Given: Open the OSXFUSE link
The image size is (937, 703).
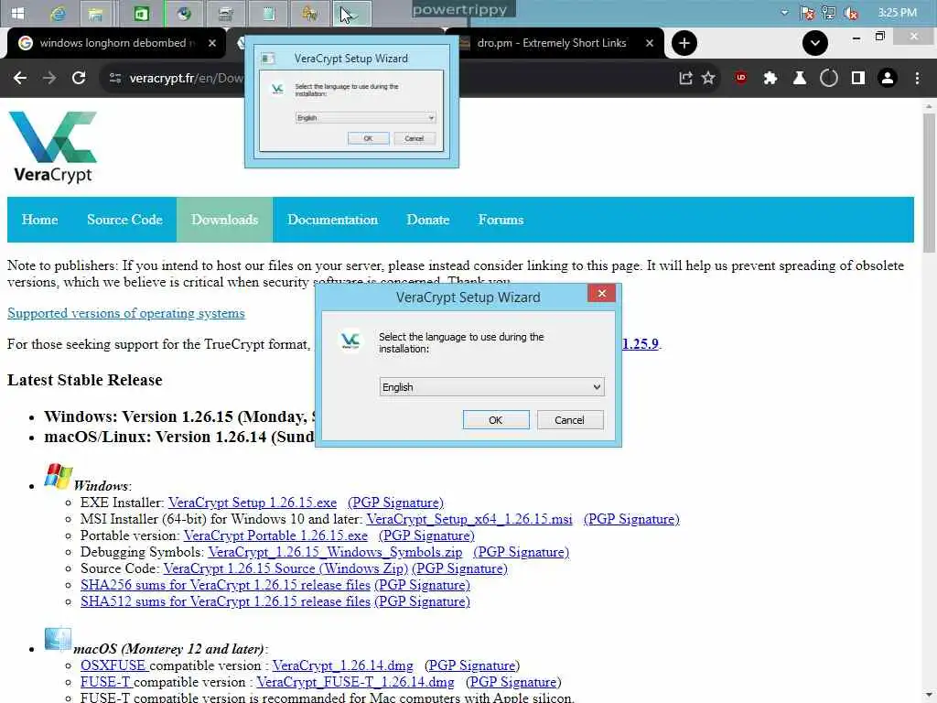Looking at the screenshot, I should click(x=113, y=665).
